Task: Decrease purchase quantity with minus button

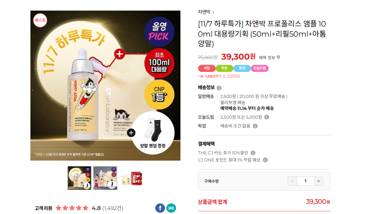Action: click(292, 181)
